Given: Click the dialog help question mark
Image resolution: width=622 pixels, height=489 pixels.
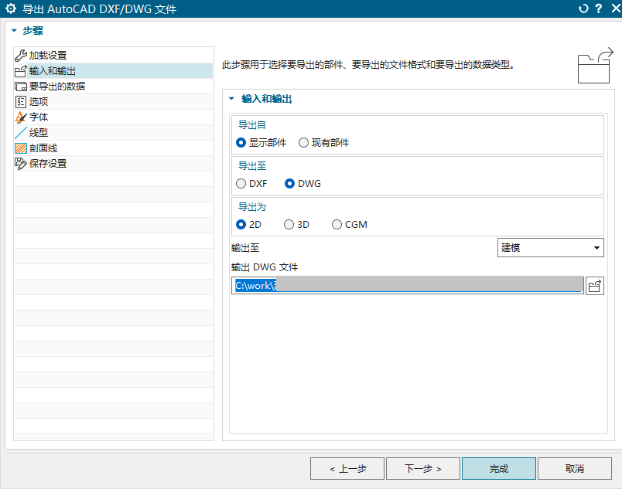Looking at the screenshot, I should [600, 8].
